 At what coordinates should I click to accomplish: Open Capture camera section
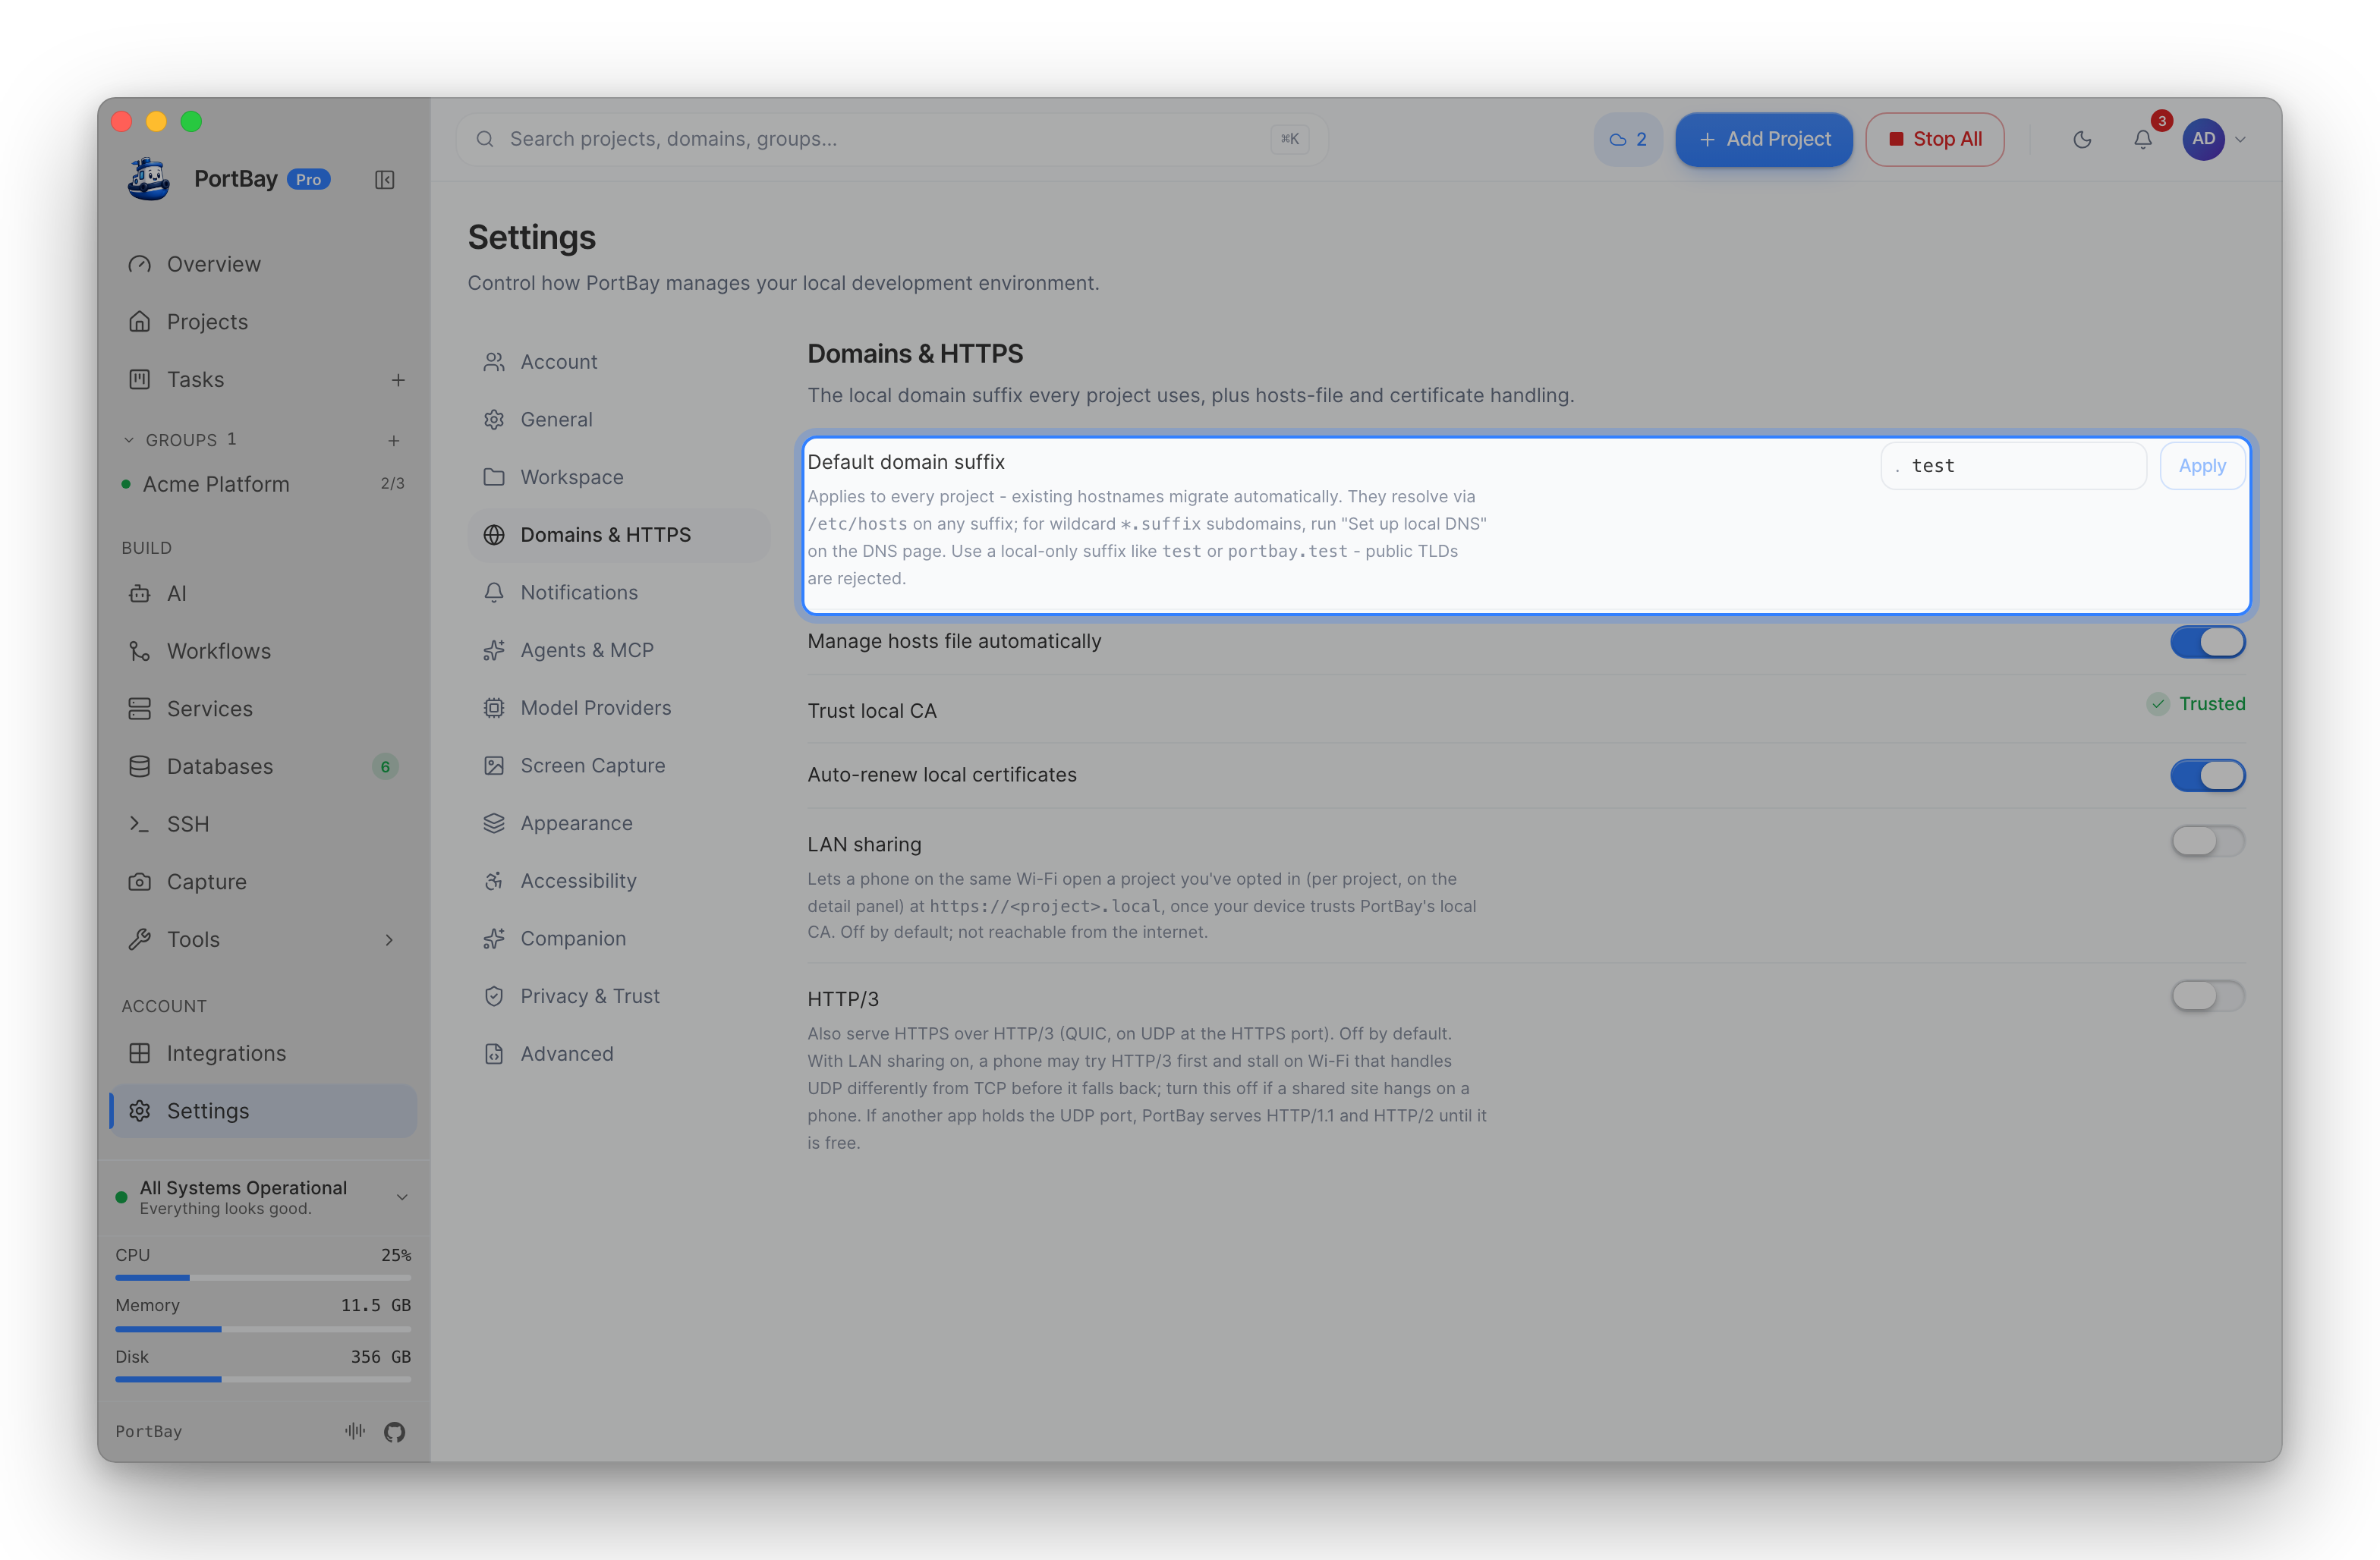(x=263, y=882)
